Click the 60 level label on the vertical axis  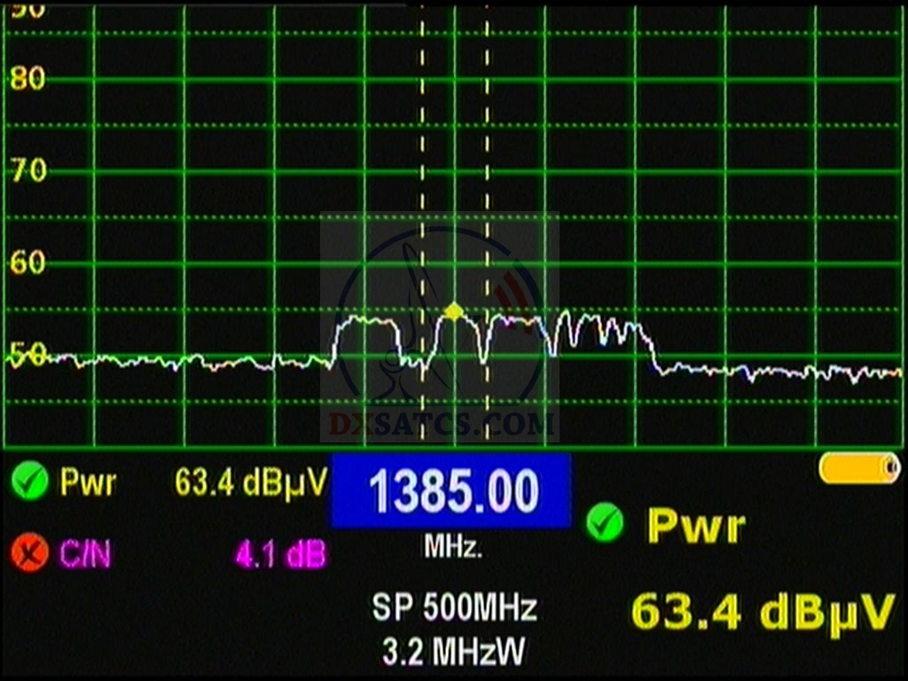(x=27, y=262)
